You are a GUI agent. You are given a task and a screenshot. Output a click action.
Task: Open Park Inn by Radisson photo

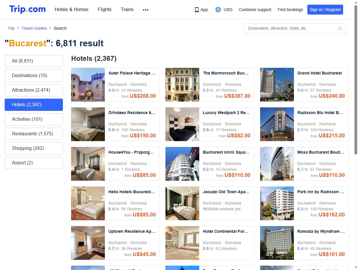(277, 203)
